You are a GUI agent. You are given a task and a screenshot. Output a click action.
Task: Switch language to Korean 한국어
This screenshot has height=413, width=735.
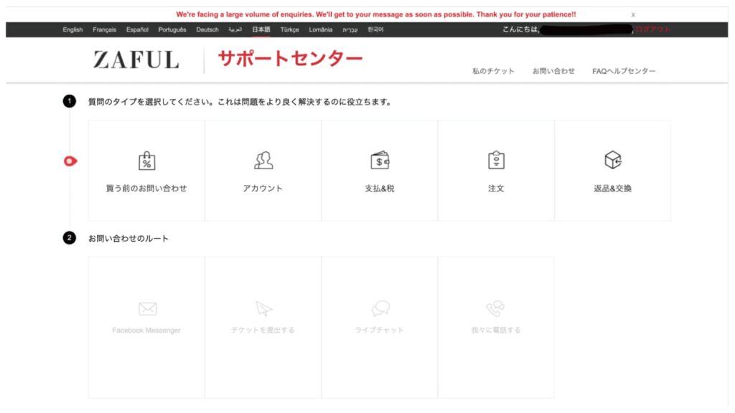click(x=375, y=29)
